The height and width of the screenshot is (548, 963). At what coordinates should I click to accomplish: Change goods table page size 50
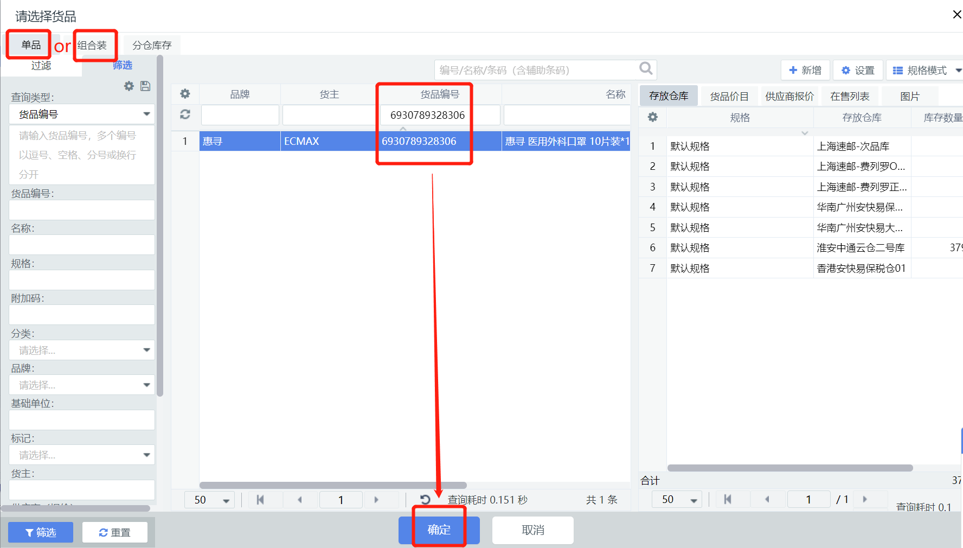click(x=210, y=500)
